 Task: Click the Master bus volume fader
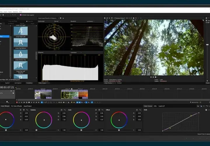coord(207,44)
